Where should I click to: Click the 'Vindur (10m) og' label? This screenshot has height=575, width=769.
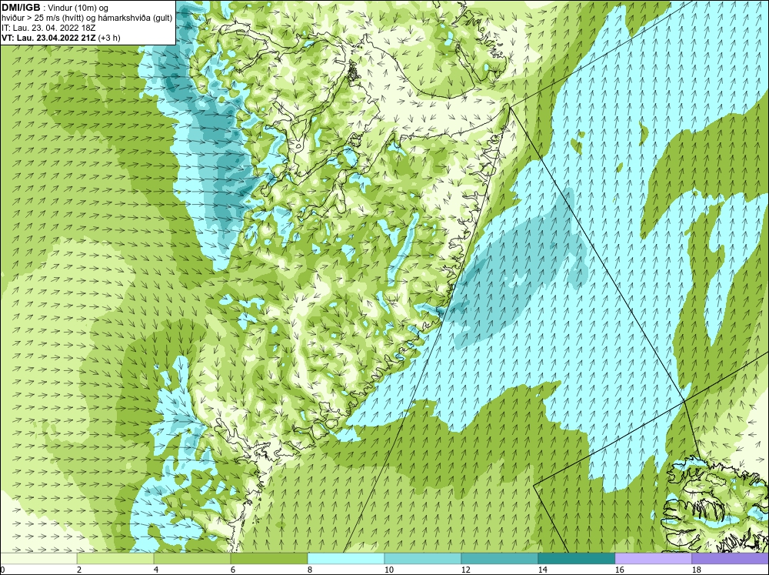pyautogui.click(x=76, y=8)
